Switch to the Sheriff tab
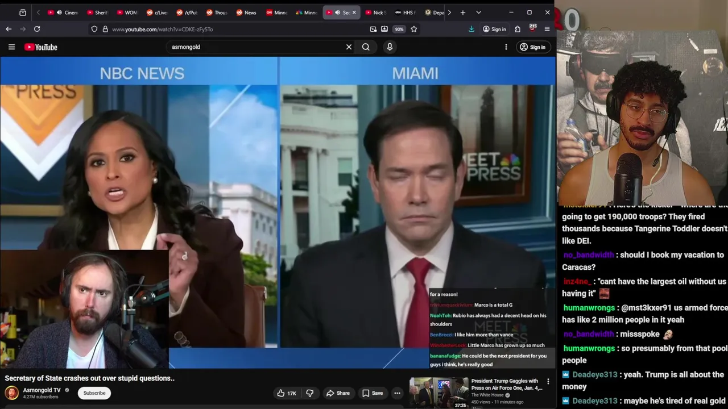Screen dimensions: 728x409 pyautogui.click(x=97, y=12)
